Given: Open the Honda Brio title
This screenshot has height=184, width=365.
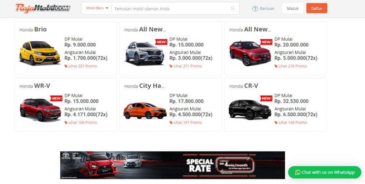Looking at the screenshot, I should (x=33, y=30).
